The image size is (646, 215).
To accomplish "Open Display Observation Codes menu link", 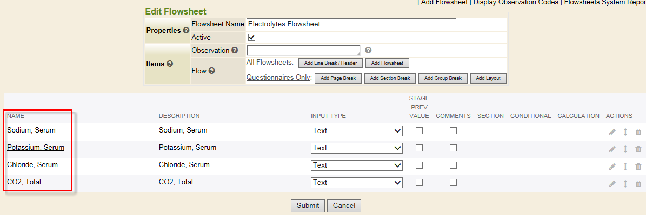I will pos(516,3).
